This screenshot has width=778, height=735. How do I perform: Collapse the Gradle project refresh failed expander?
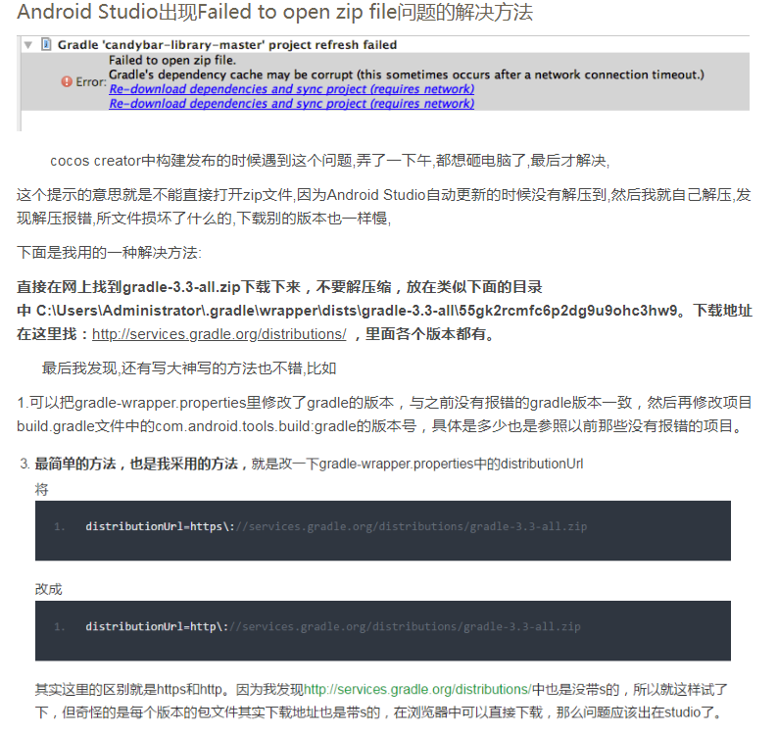[x=28, y=45]
